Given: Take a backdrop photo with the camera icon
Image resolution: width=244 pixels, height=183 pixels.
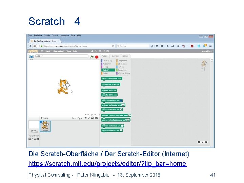Looking at the screenshot, I should click(38, 139).
